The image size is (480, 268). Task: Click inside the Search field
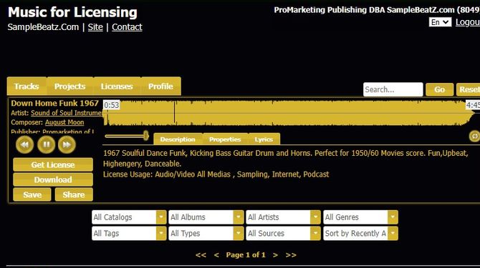tap(393, 89)
